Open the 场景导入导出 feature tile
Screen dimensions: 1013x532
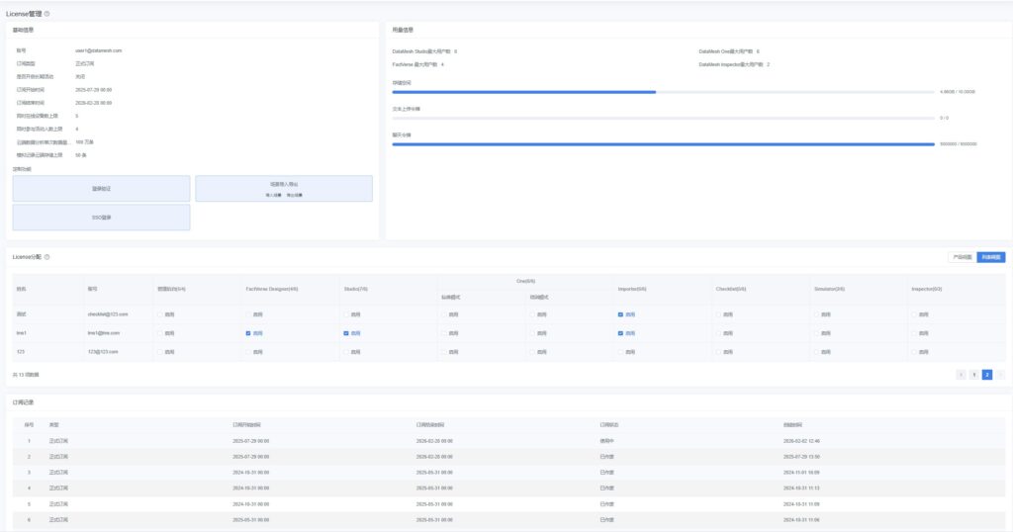283,188
